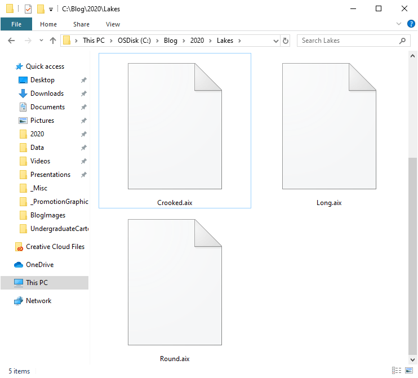The height and width of the screenshot is (378, 418).
Task: Expand the ribbon with the chevron
Action: pos(398,24)
